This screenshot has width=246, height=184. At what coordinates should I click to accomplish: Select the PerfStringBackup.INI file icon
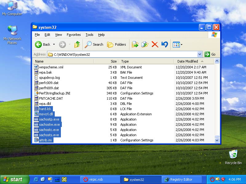click(x=36, y=93)
